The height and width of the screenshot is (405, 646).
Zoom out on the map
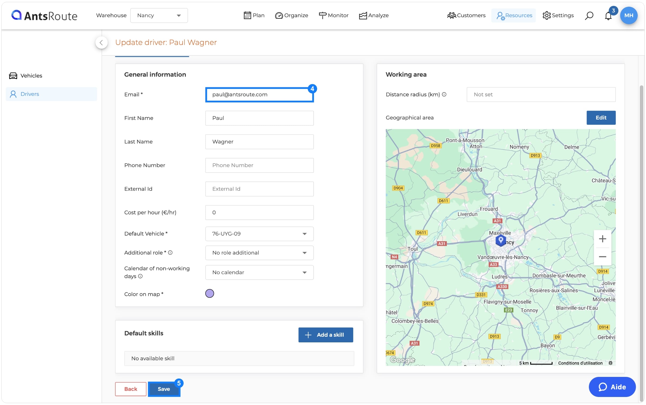click(602, 257)
